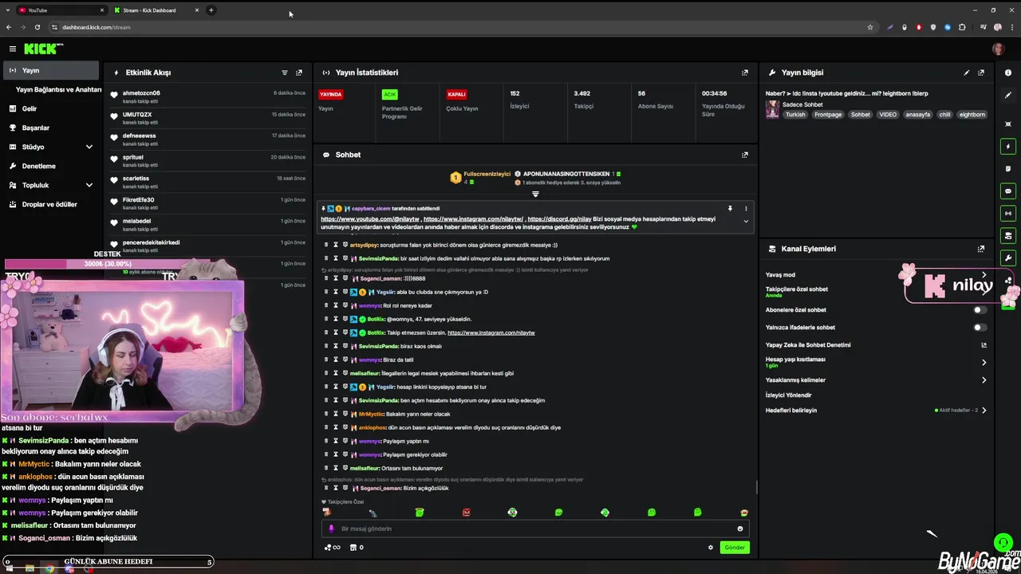
Task: Open emoji picker in chat message box
Action: click(740, 529)
